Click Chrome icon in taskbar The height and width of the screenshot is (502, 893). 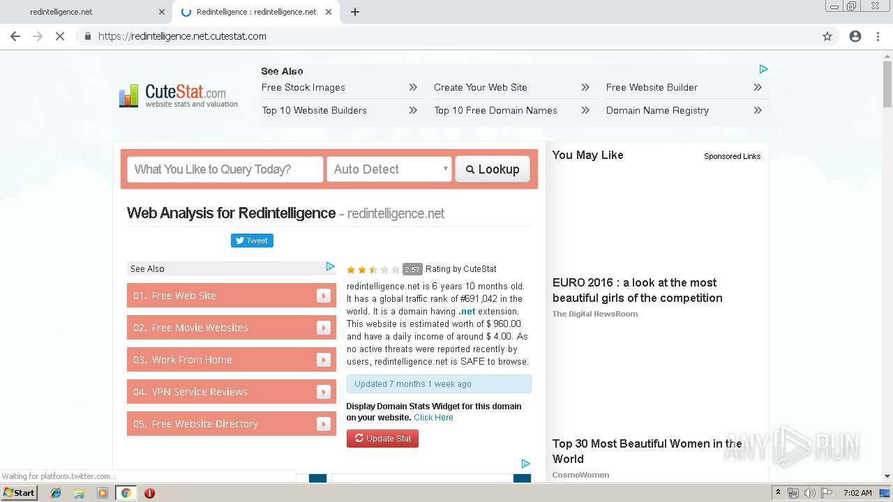[x=126, y=493]
